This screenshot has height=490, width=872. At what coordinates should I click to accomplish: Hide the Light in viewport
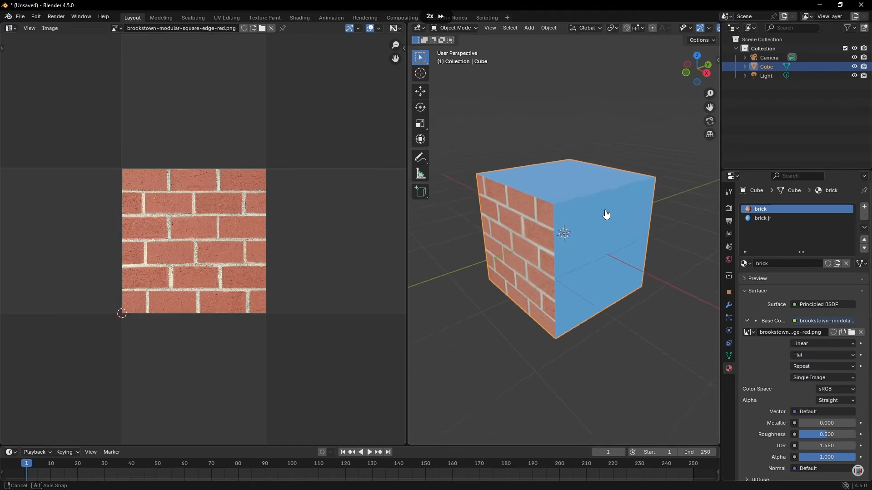coord(854,76)
